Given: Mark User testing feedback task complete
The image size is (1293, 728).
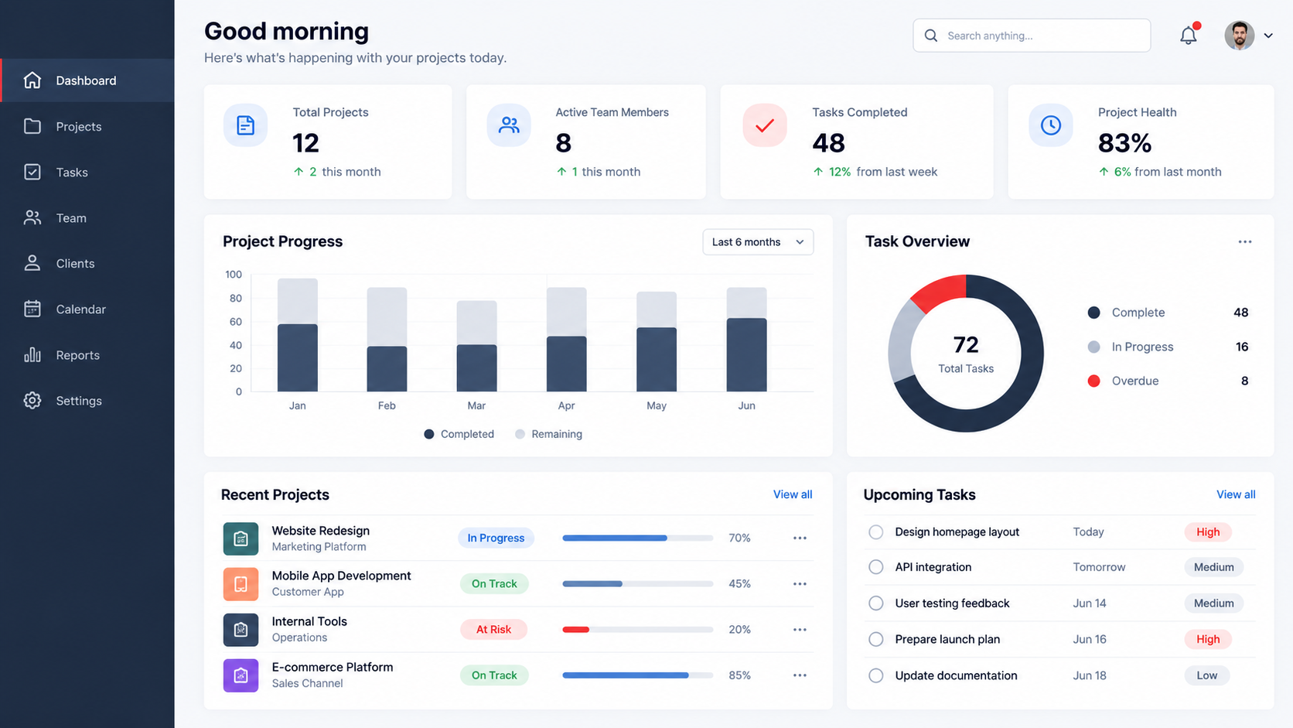Looking at the screenshot, I should point(875,603).
